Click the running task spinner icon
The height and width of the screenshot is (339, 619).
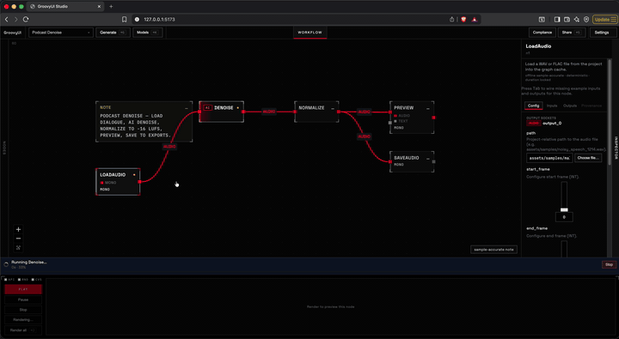point(6,264)
